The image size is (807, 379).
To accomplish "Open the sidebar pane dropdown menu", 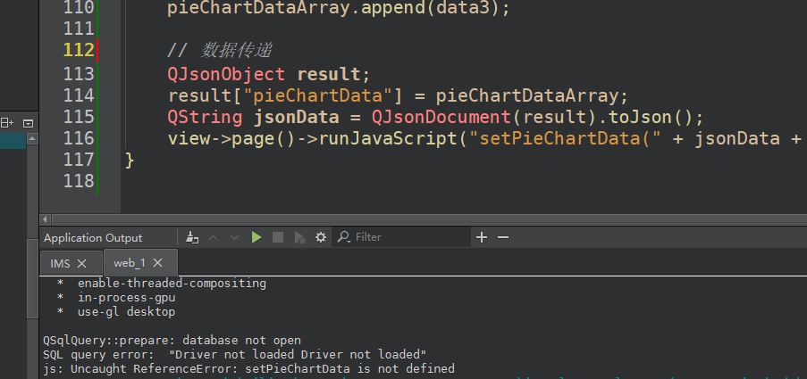I will point(28,122).
